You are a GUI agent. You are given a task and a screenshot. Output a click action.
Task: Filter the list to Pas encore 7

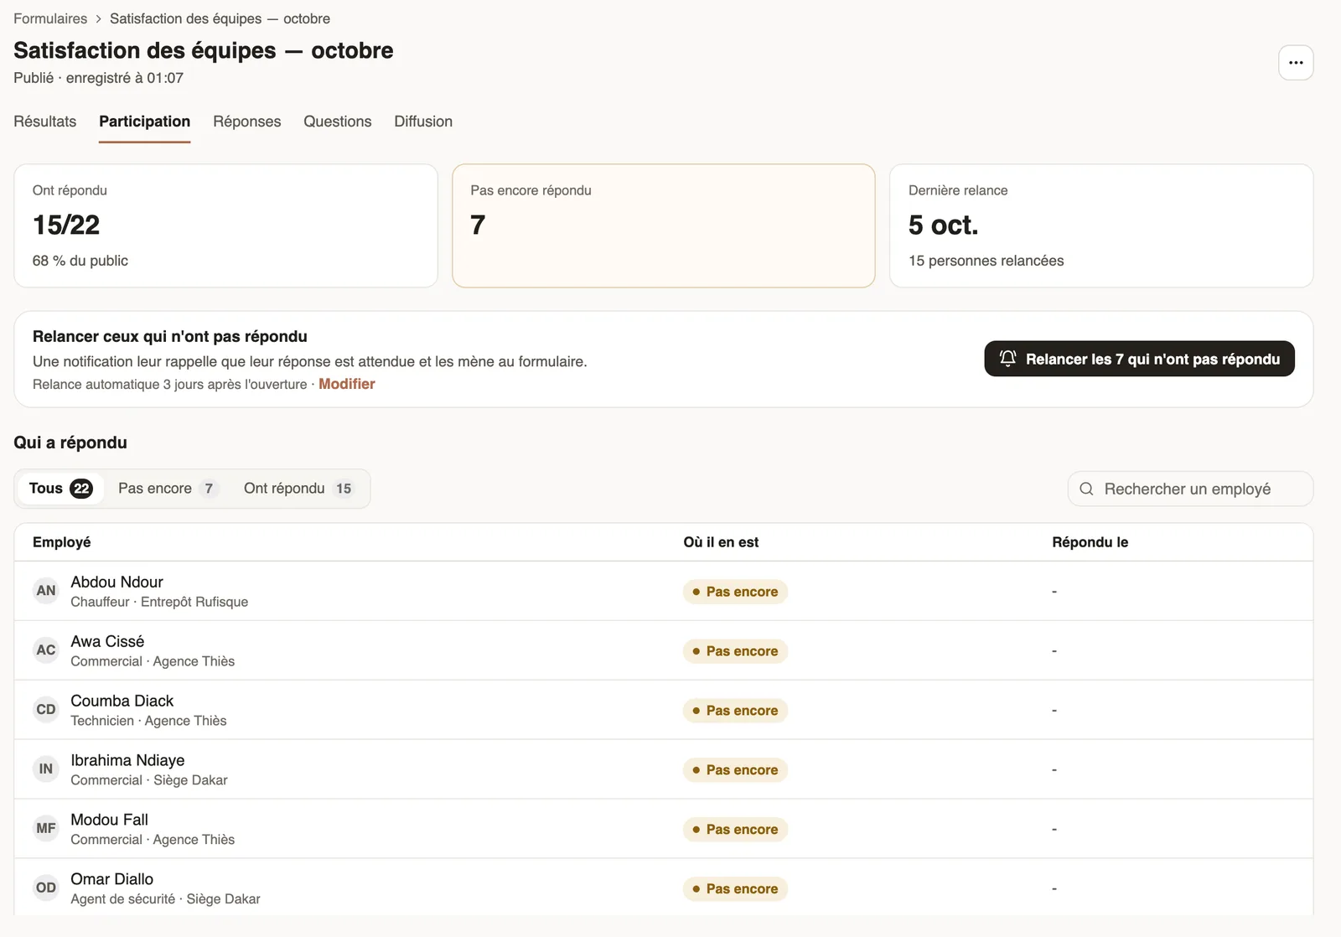click(168, 489)
